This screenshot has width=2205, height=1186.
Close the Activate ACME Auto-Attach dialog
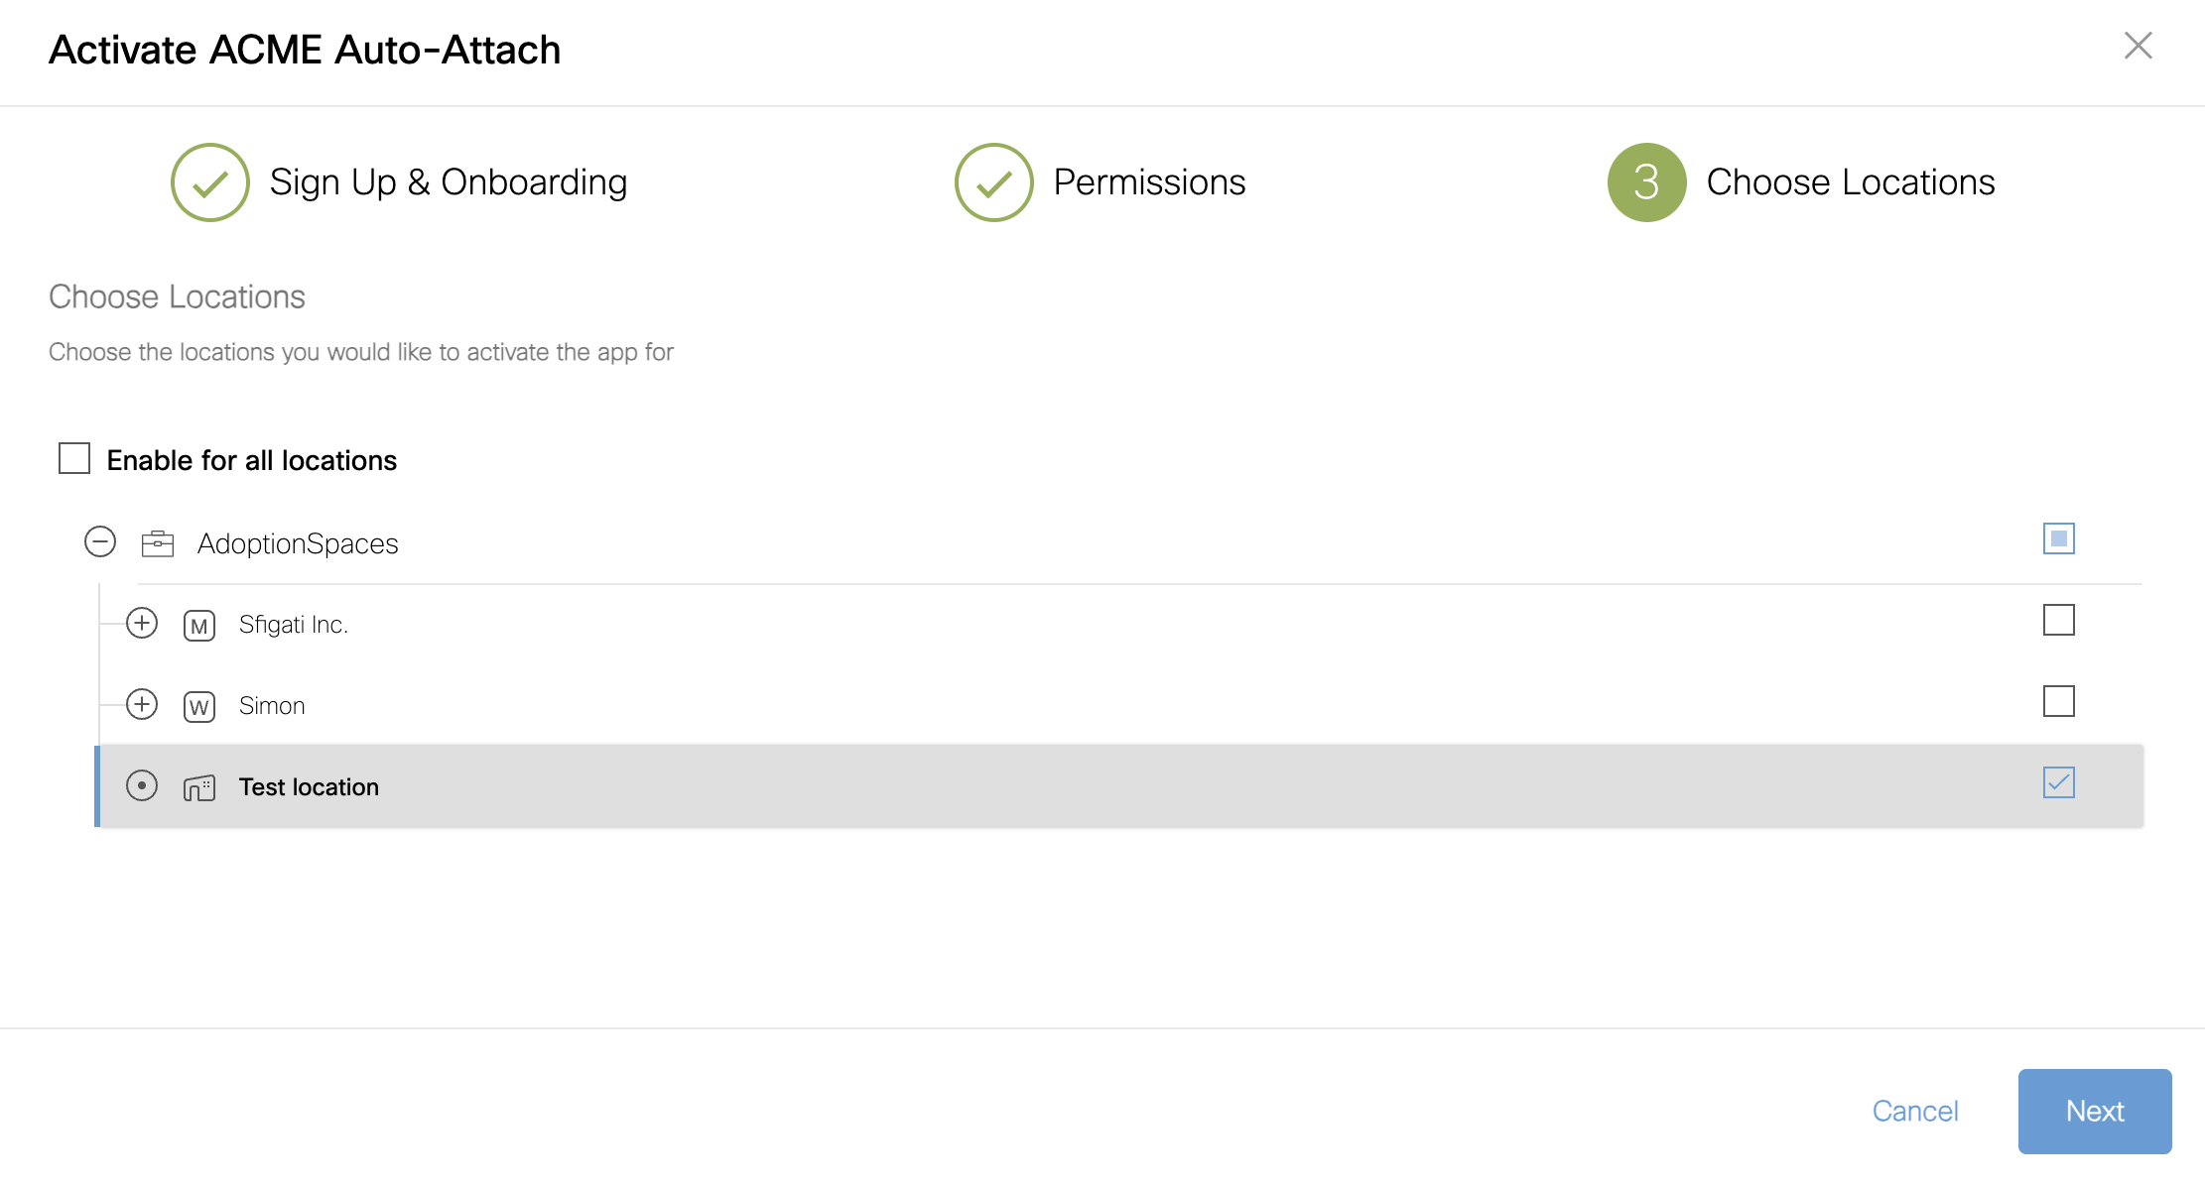2138,46
